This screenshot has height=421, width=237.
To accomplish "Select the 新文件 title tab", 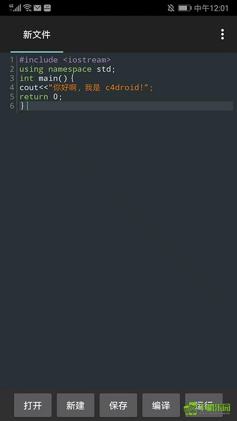I will (x=37, y=35).
